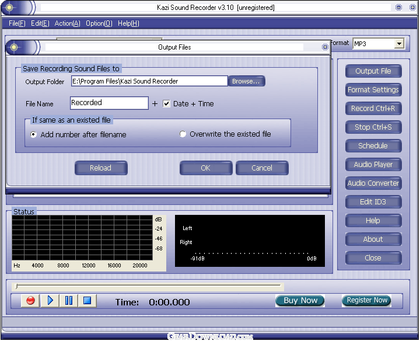Click the Close sidebar button
Viewport: 420px width, 341px height.
[x=373, y=258]
